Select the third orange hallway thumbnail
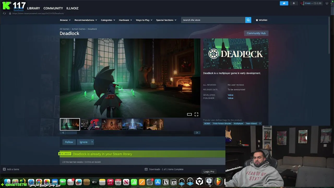 (x=111, y=124)
